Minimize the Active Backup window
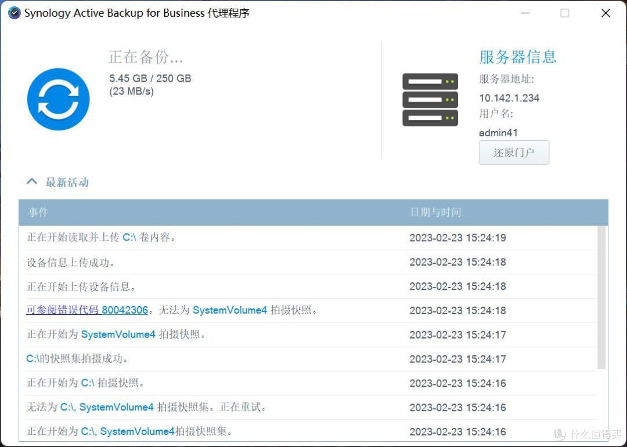This screenshot has width=627, height=447. coord(525,13)
